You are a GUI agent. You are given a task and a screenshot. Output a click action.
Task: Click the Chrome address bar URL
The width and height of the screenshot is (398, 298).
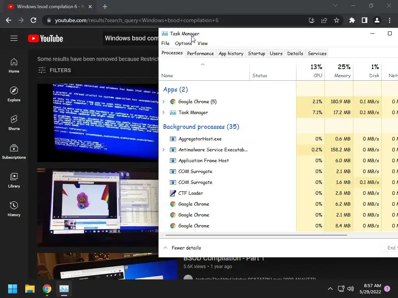tap(136, 20)
